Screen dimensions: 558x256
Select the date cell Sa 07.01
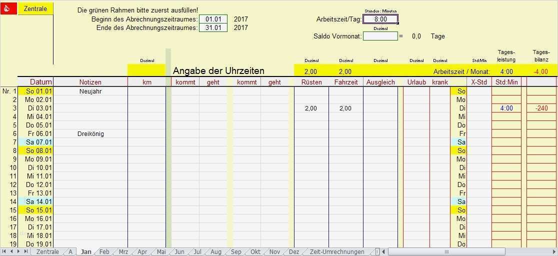tap(35, 142)
